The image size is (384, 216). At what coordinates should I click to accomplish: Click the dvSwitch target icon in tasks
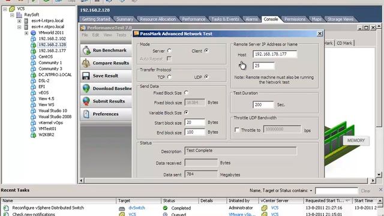point(122,208)
